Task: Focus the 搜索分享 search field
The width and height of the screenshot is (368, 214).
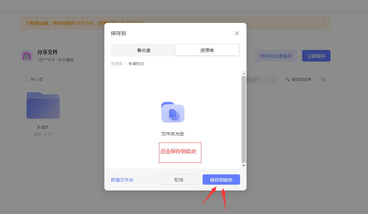Action: 261,80
